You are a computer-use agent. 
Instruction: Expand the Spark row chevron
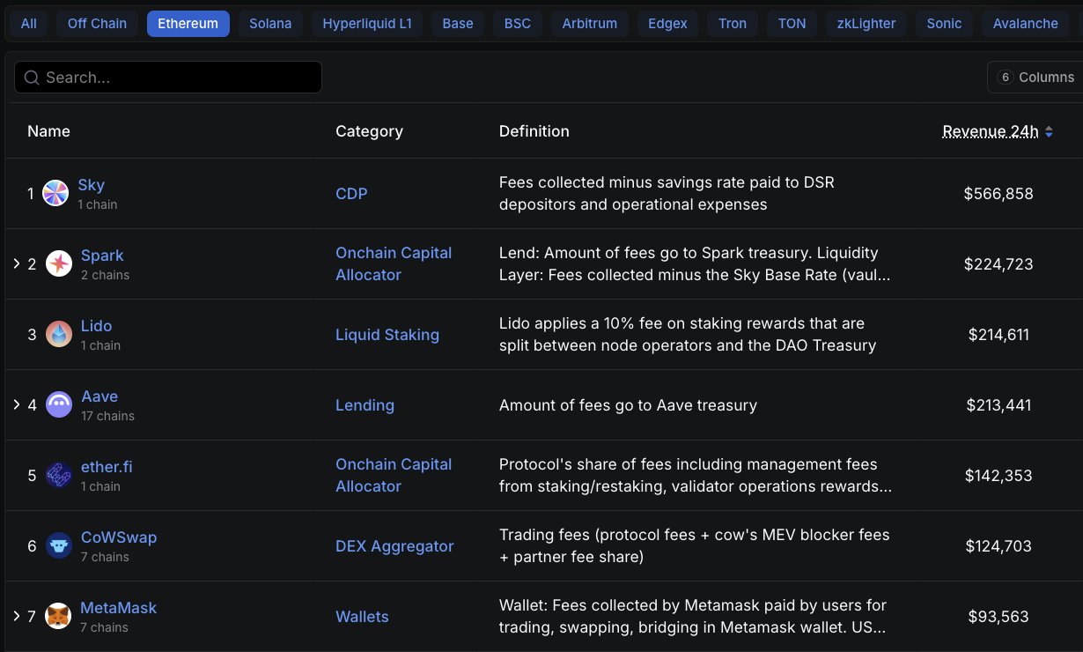[x=16, y=263]
